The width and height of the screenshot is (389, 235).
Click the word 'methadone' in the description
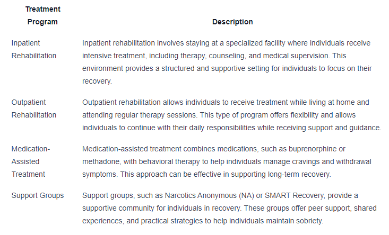(x=100, y=161)
